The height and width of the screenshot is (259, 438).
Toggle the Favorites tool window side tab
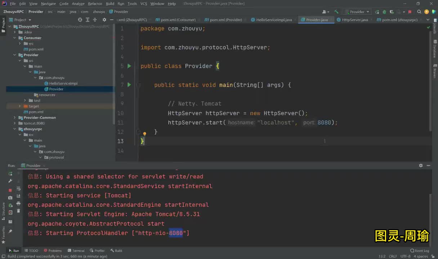pyautogui.click(x=4, y=235)
